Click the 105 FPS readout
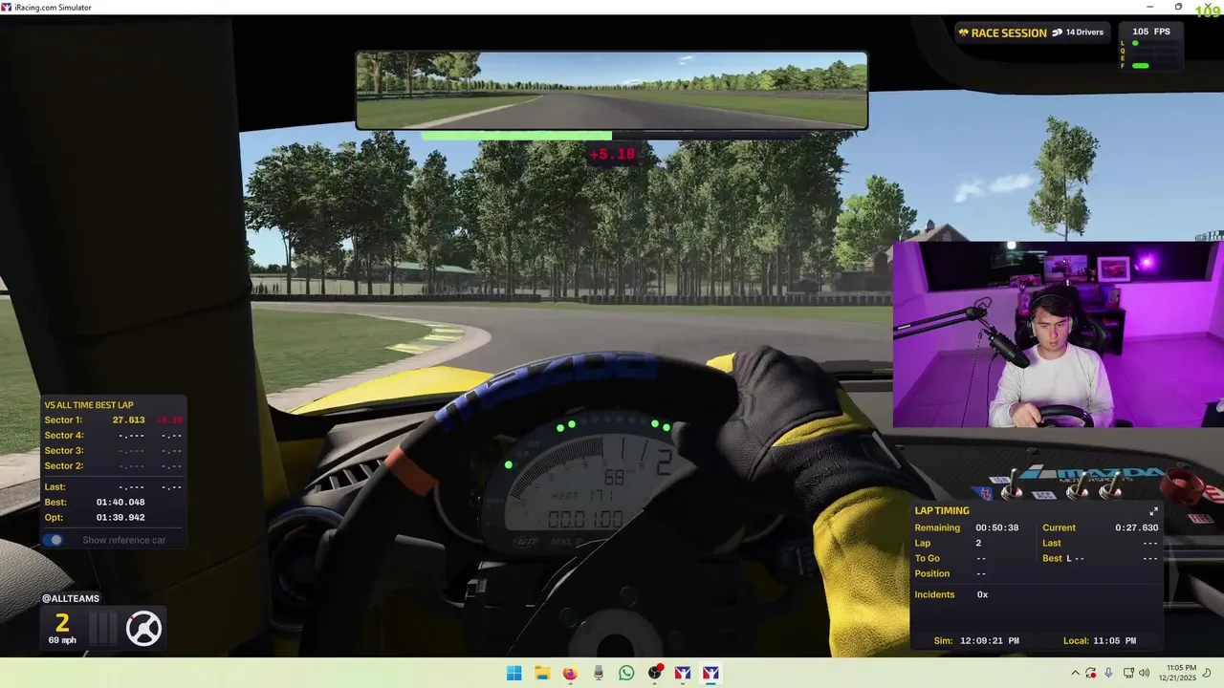Viewport: 1224px width, 688px height. (1151, 32)
